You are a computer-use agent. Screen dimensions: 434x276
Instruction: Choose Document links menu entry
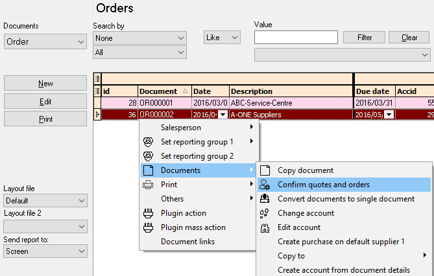tap(187, 242)
